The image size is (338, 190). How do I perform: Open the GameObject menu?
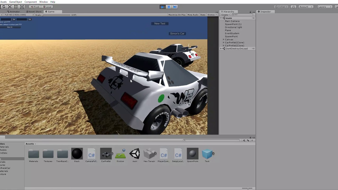pyautogui.click(x=16, y=2)
